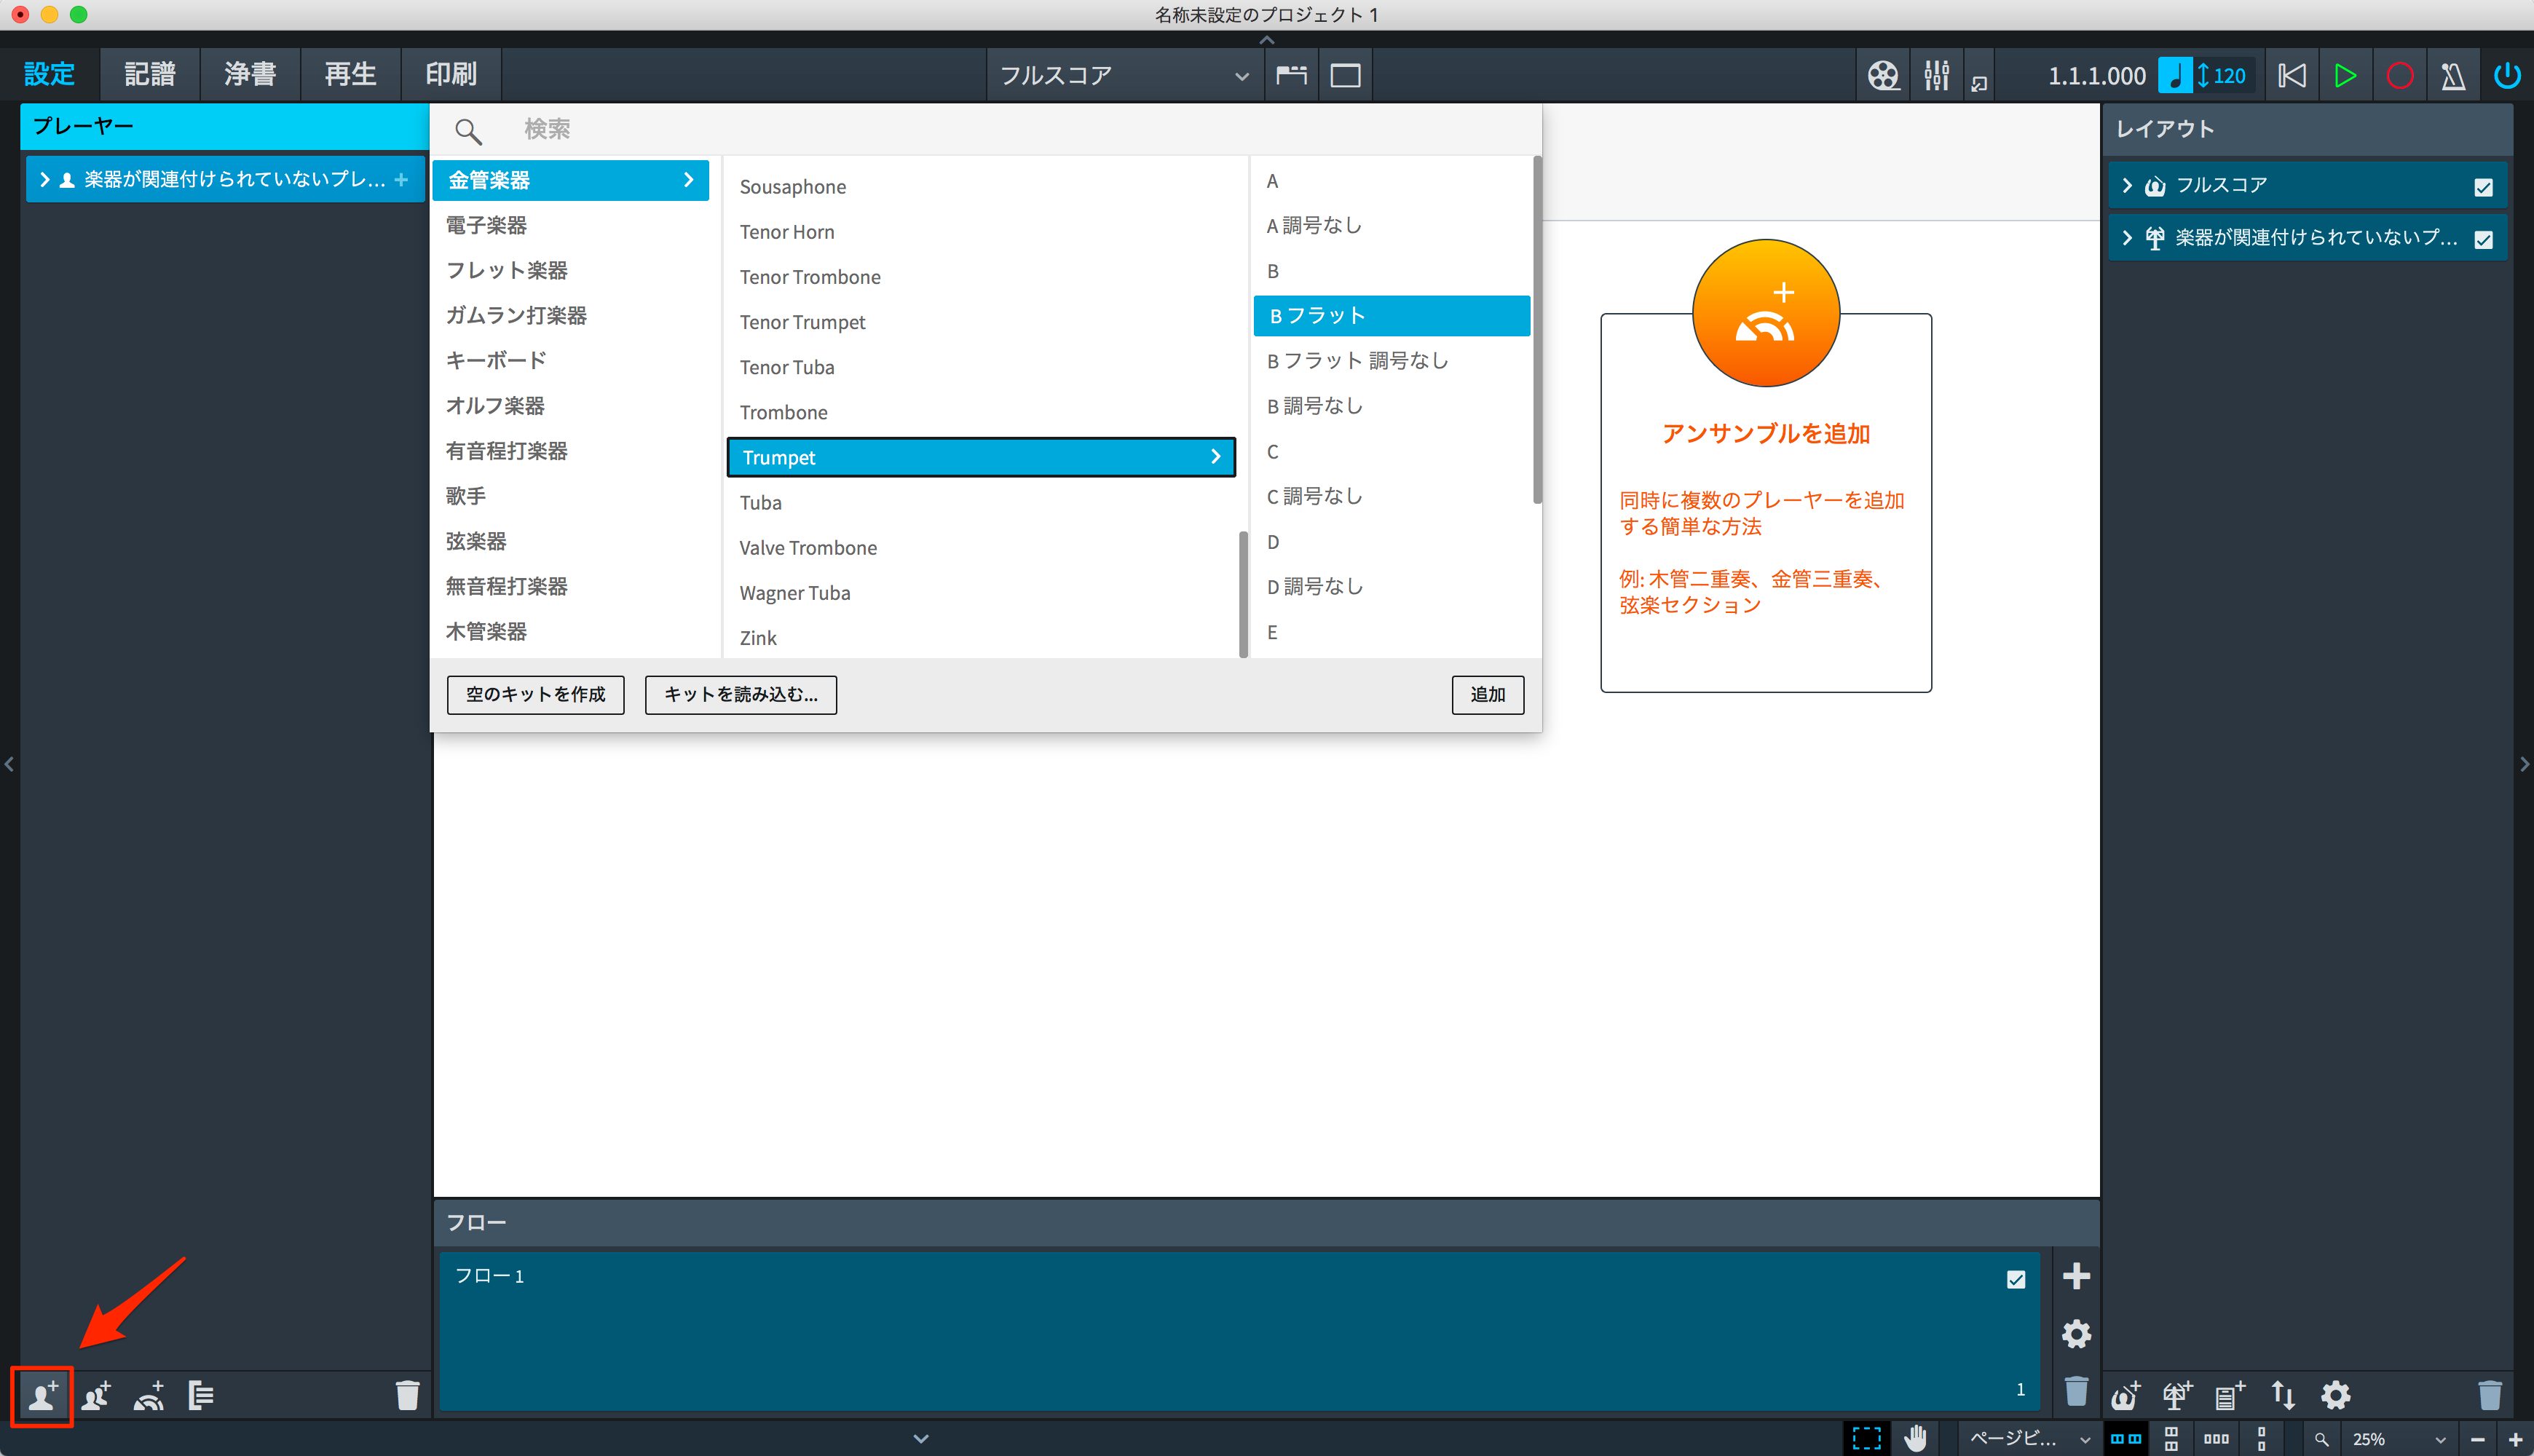
Task: Click the add section player icon
Action: point(96,1395)
